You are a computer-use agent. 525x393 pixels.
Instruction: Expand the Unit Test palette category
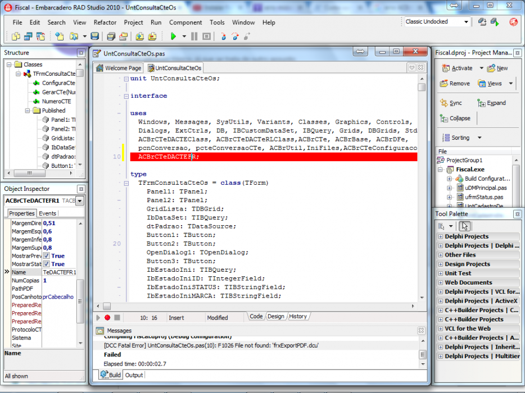pos(441,273)
